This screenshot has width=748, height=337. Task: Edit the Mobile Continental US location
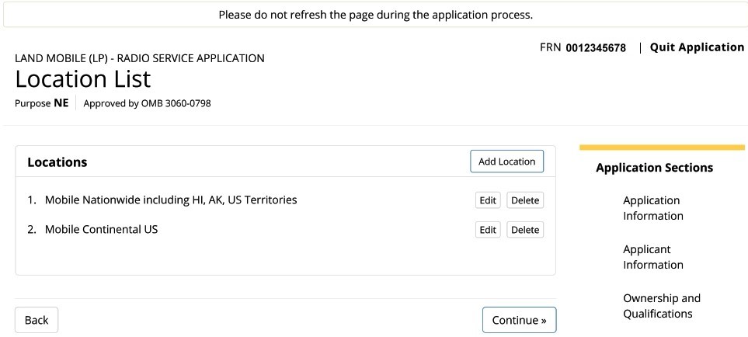pos(488,230)
